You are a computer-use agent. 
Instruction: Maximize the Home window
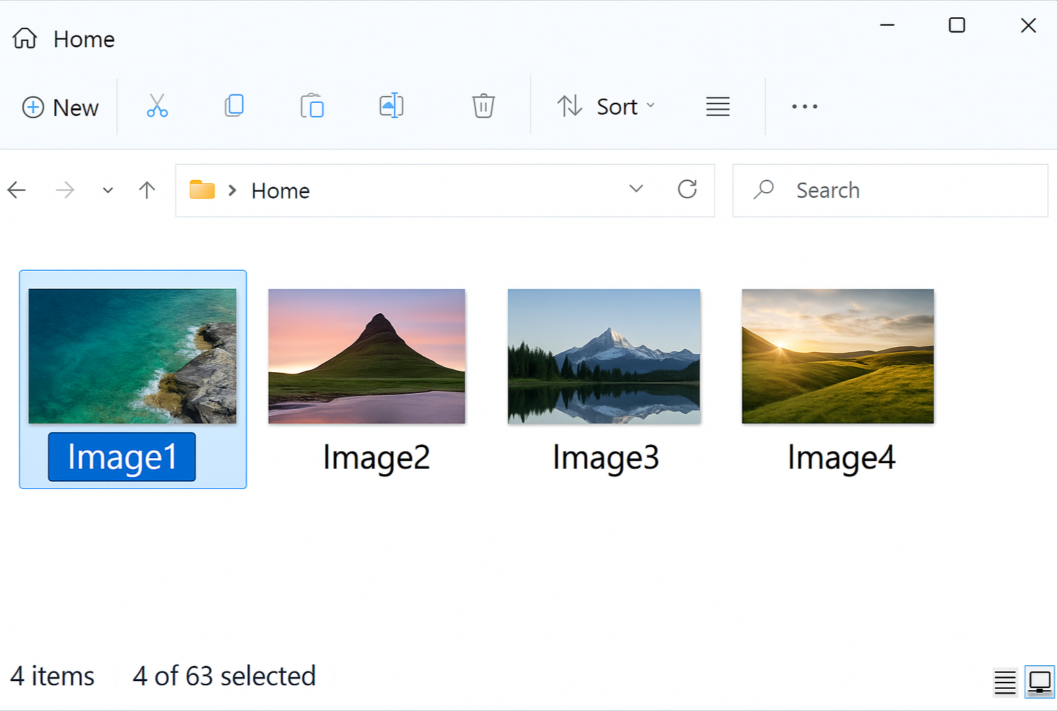[x=957, y=25]
